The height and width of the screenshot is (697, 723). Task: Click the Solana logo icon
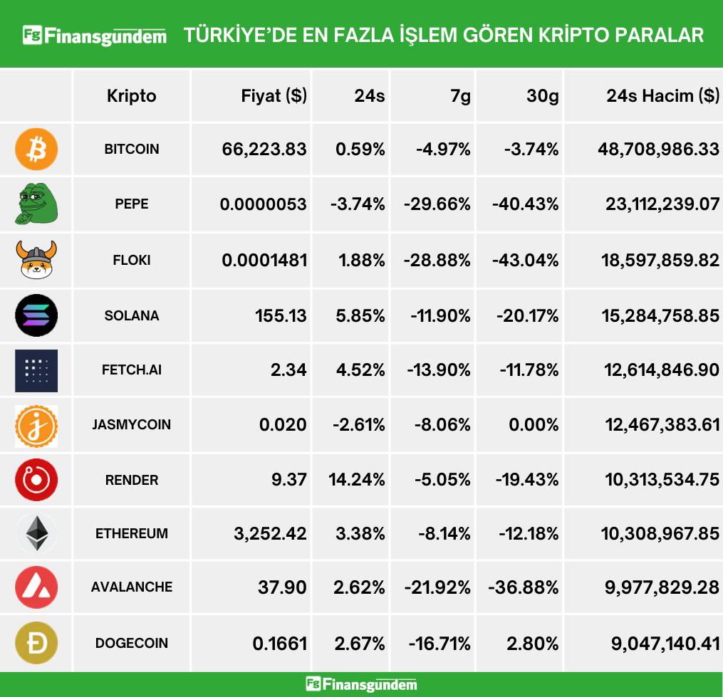tap(36, 315)
